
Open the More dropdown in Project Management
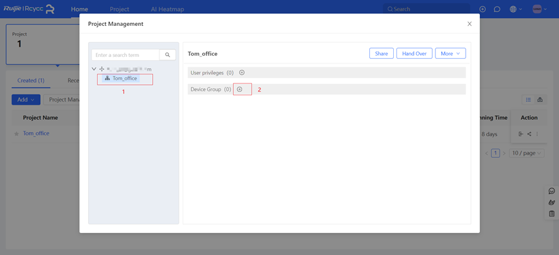[x=450, y=54]
